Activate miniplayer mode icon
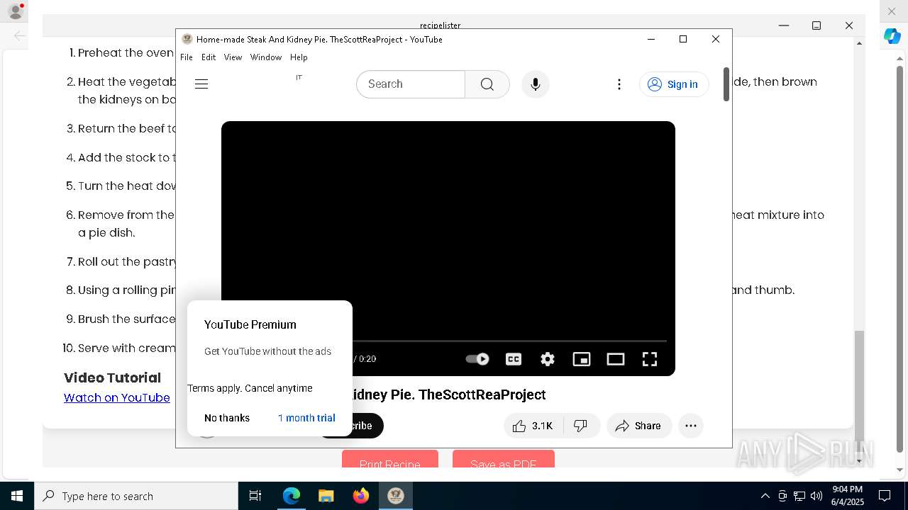This screenshot has height=510, width=908. 582,359
